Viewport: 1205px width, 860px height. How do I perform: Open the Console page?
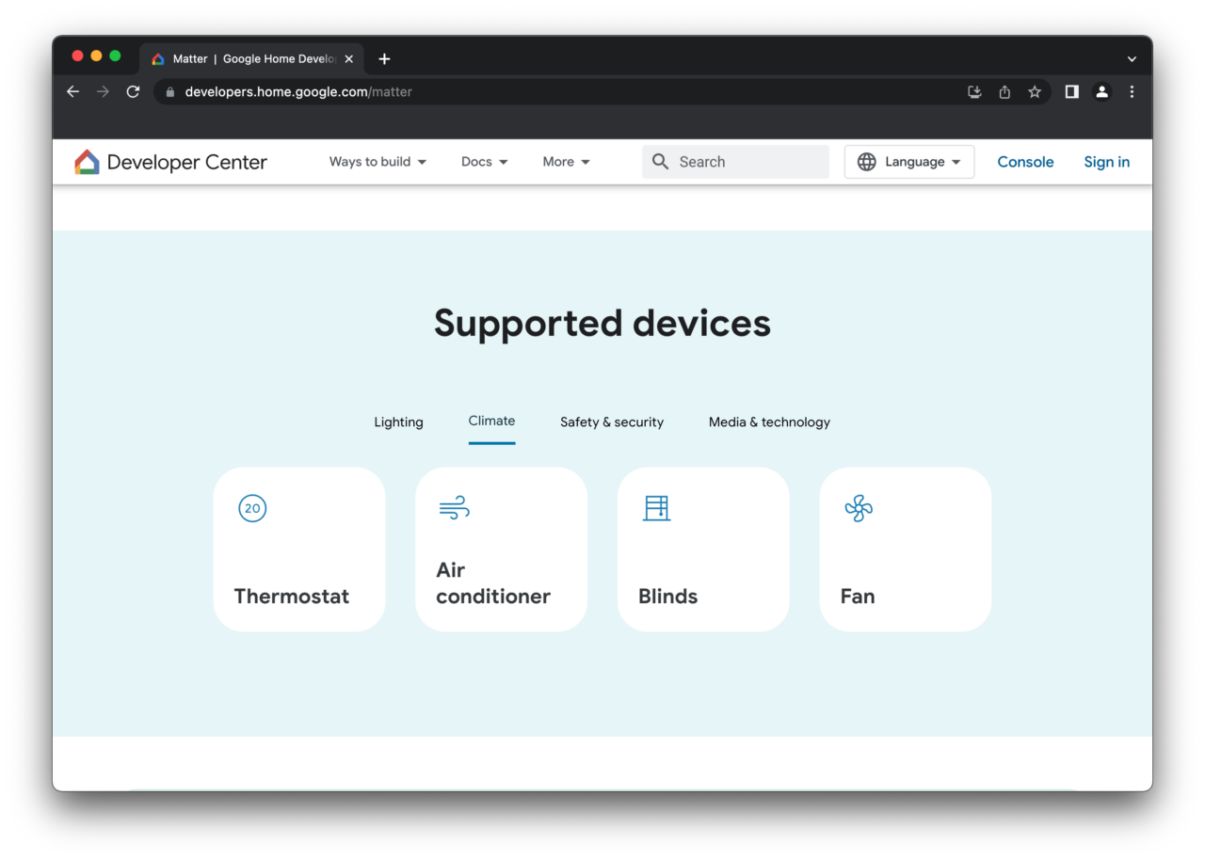(x=1025, y=161)
